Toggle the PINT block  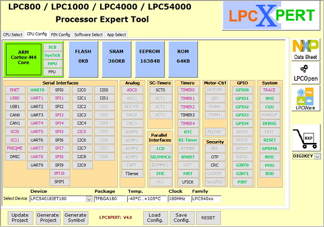click(242, 182)
